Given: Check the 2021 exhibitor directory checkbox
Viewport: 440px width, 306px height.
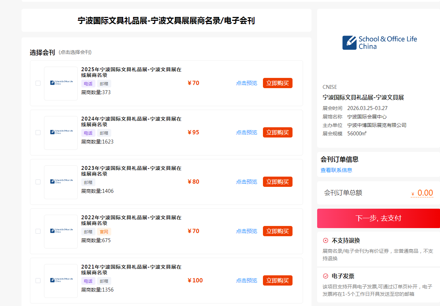Looking at the screenshot, I should tap(38, 281).
